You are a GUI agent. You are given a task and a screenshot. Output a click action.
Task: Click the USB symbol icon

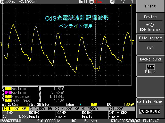click(150, 25)
